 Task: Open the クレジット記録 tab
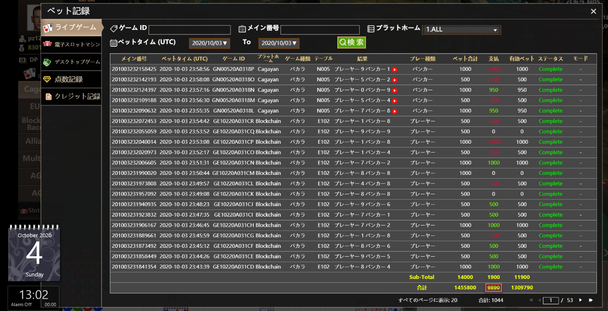click(x=72, y=97)
